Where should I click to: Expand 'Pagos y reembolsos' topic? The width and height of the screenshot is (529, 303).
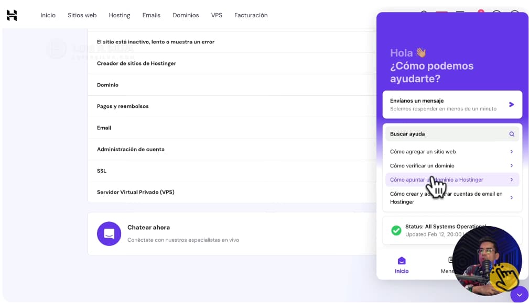[232, 106]
